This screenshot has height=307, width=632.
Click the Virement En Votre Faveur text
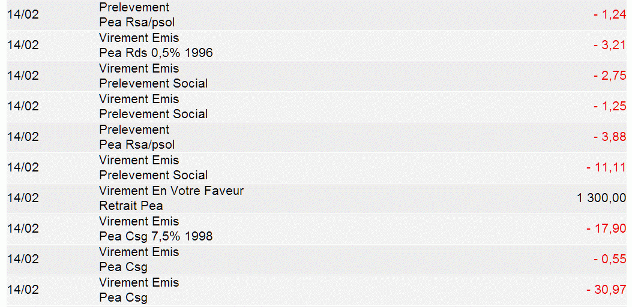click(171, 191)
